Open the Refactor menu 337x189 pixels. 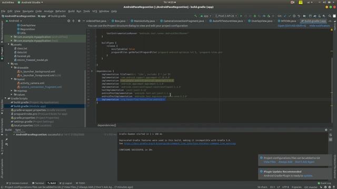[x=61, y=11]
